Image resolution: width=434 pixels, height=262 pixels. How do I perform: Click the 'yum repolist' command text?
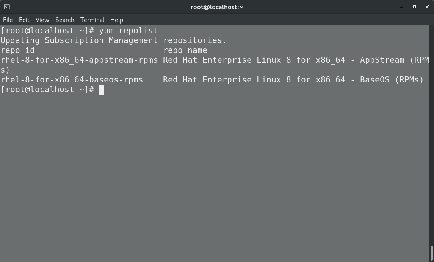[x=128, y=30]
